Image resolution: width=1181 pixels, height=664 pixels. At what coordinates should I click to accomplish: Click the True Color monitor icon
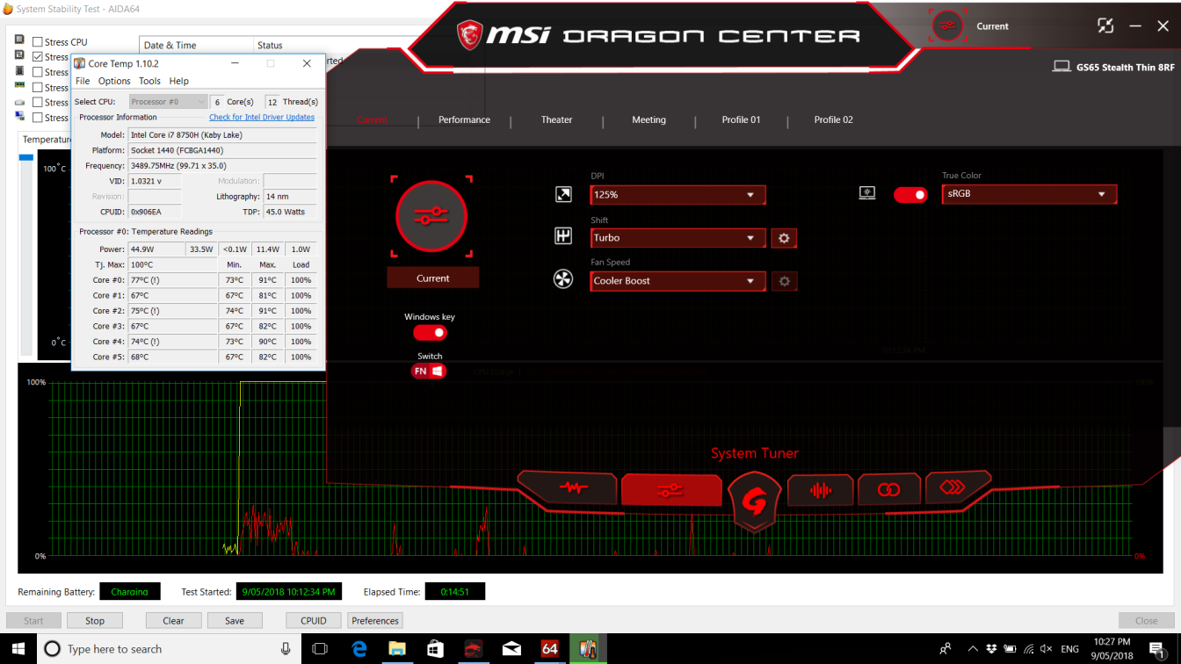click(x=867, y=193)
